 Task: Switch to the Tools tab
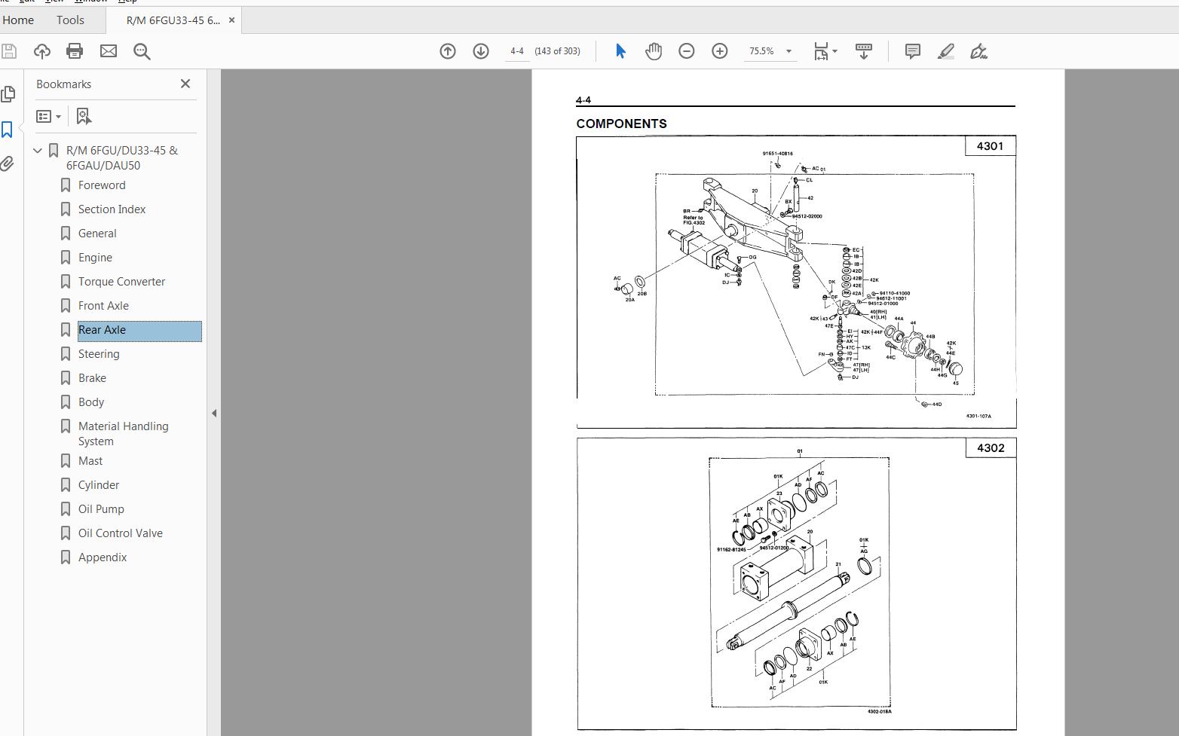click(x=70, y=20)
